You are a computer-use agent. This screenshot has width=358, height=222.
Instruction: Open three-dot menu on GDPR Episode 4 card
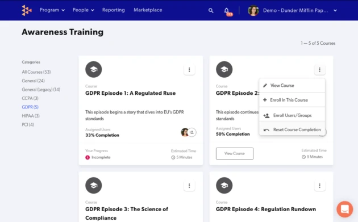pos(319,186)
